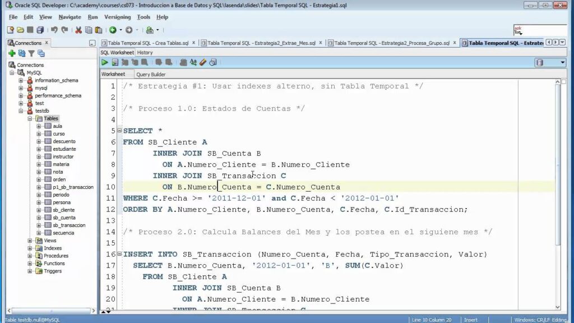Viewport: 574px width, 323px height.
Task: Add a new connection with green plus
Action: point(12,53)
